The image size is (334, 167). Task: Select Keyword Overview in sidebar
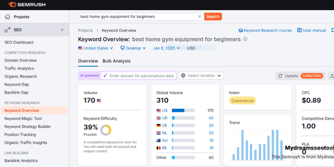[35, 110]
